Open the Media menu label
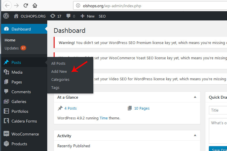 tap(17, 72)
